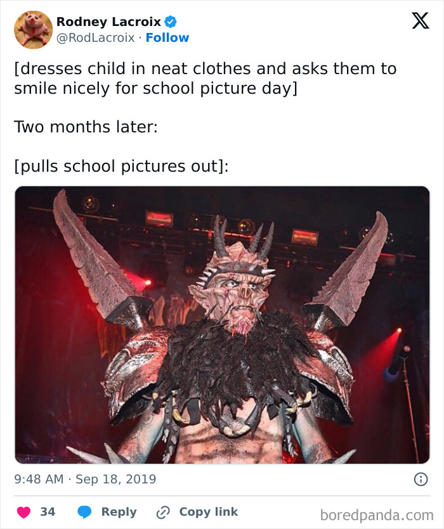Viewport: 444px width, 529px height.
Task: Open the info circle beside the timestamp
Action: point(422,480)
